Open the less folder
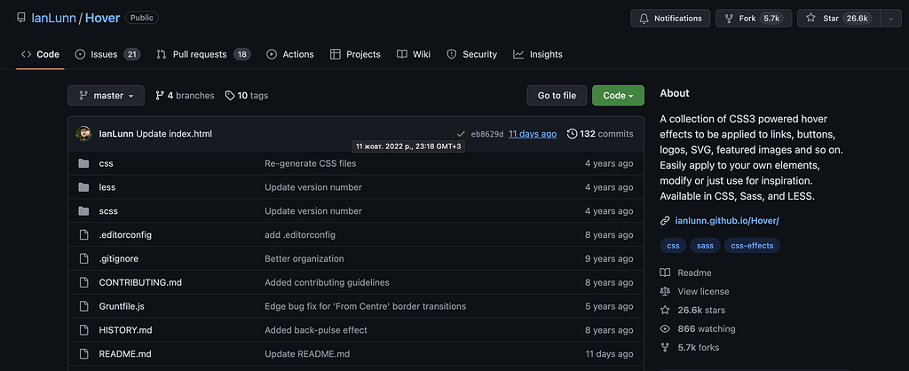This screenshot has height=371, width=909. coord(107,187)
